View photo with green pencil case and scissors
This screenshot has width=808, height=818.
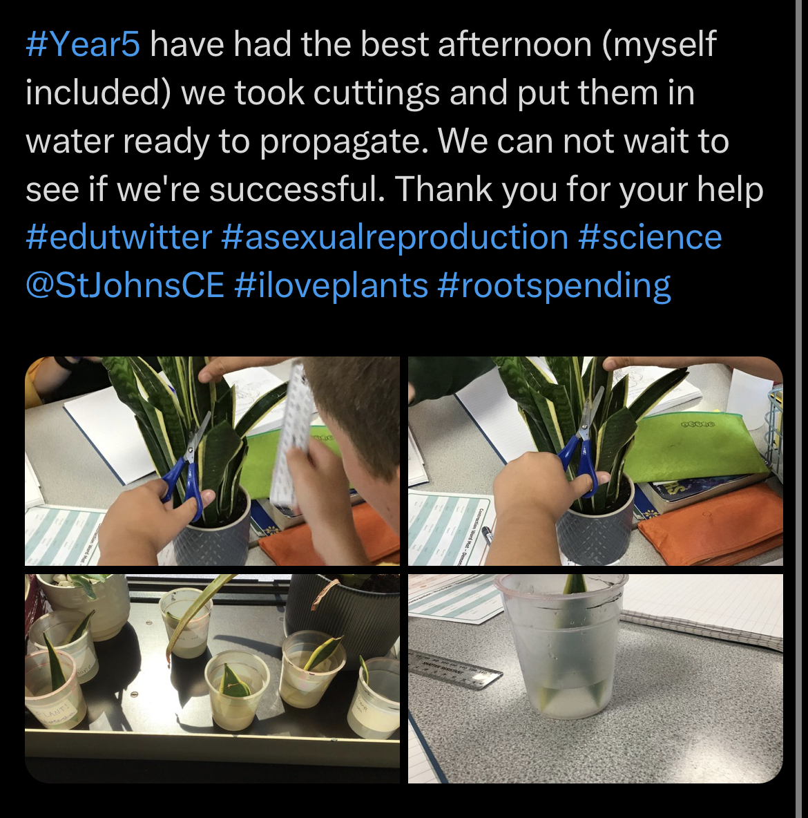(x=595, y=462)
